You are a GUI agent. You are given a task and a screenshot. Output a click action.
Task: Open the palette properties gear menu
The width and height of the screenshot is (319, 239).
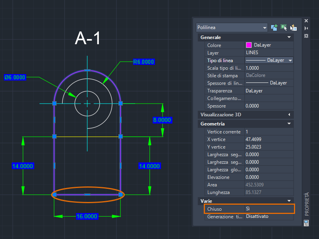click(306, 36)
